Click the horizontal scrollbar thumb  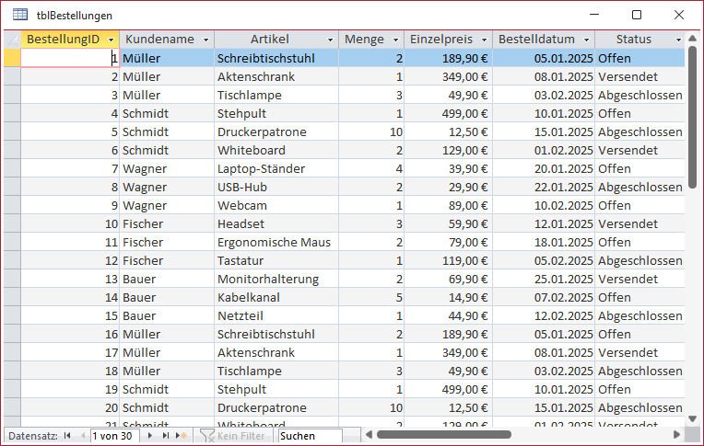[444, 435]
